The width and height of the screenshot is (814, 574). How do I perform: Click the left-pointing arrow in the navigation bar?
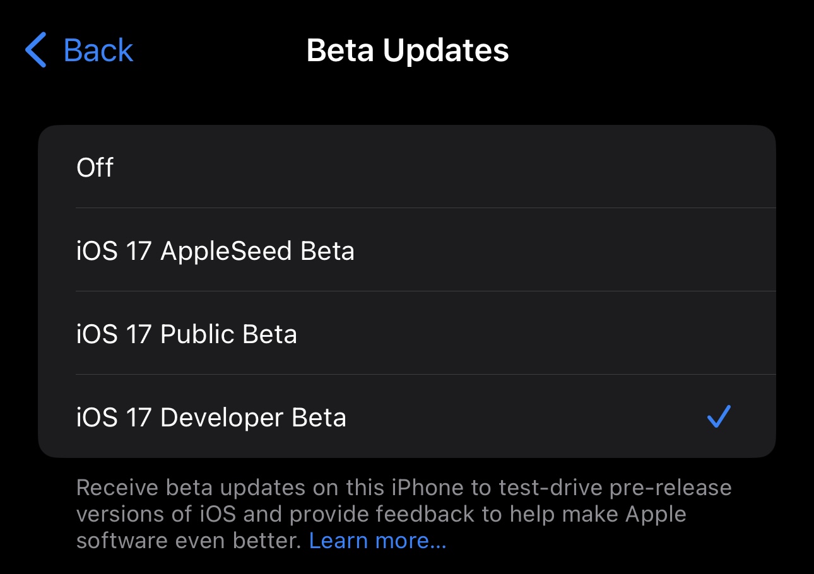36,50
